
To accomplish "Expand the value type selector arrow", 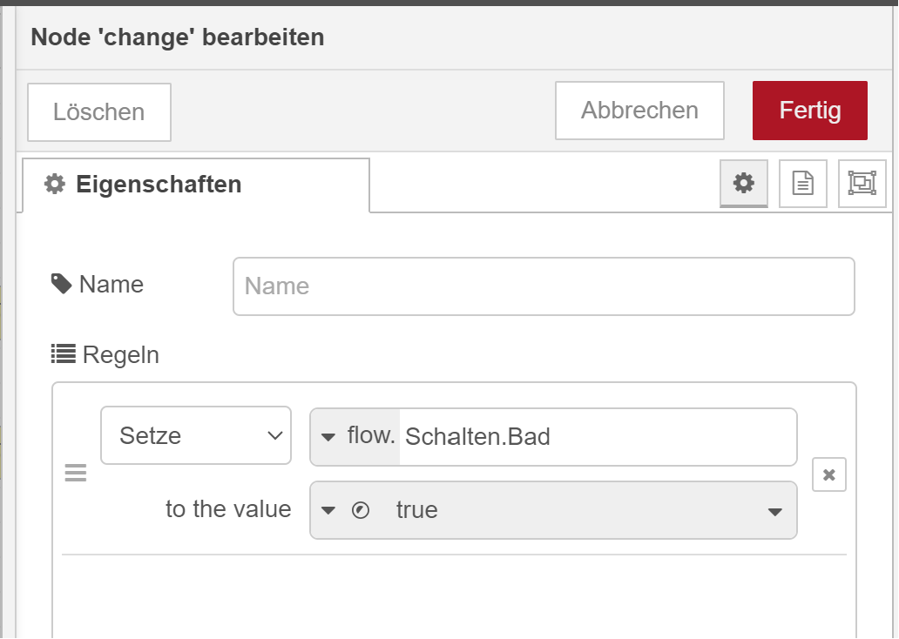I will point(328,510).
